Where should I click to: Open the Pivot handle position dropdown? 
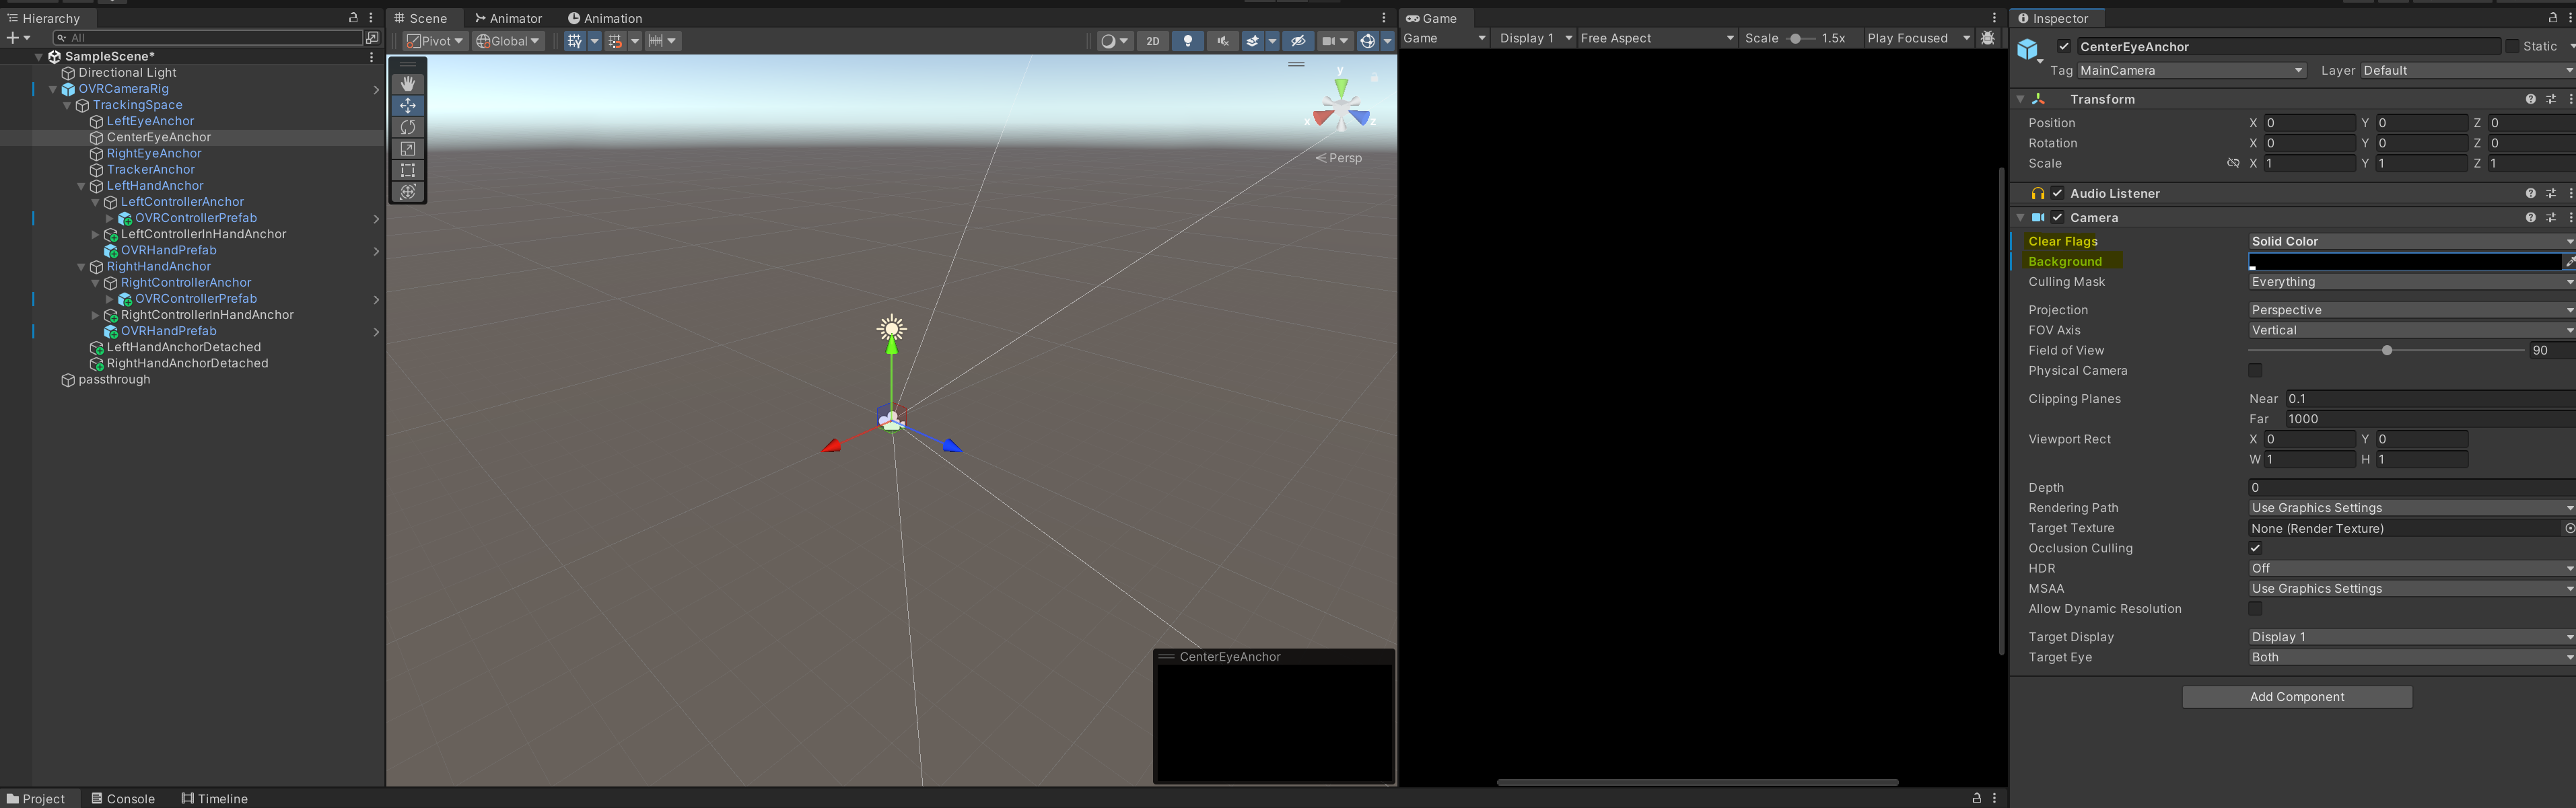coord(435,41)
